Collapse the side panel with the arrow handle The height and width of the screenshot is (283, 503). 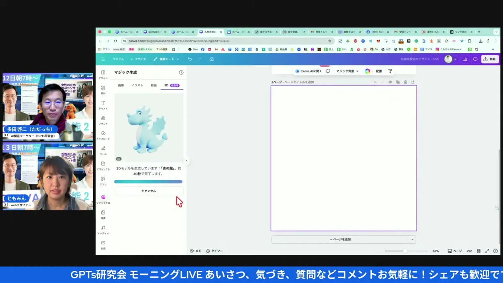tap(187, 161)
